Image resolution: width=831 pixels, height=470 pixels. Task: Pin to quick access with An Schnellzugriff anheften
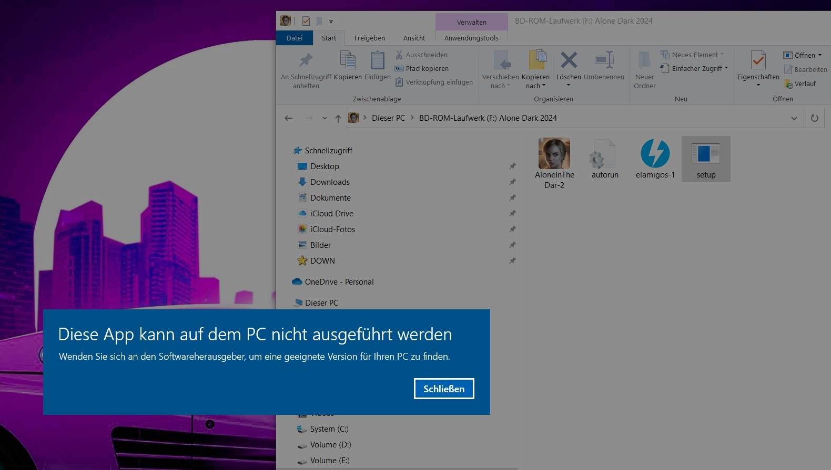coord(306,70)
